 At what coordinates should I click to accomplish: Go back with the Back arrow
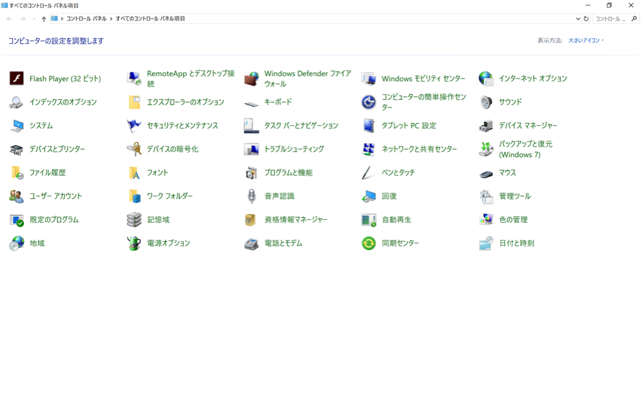click(10, 18)
